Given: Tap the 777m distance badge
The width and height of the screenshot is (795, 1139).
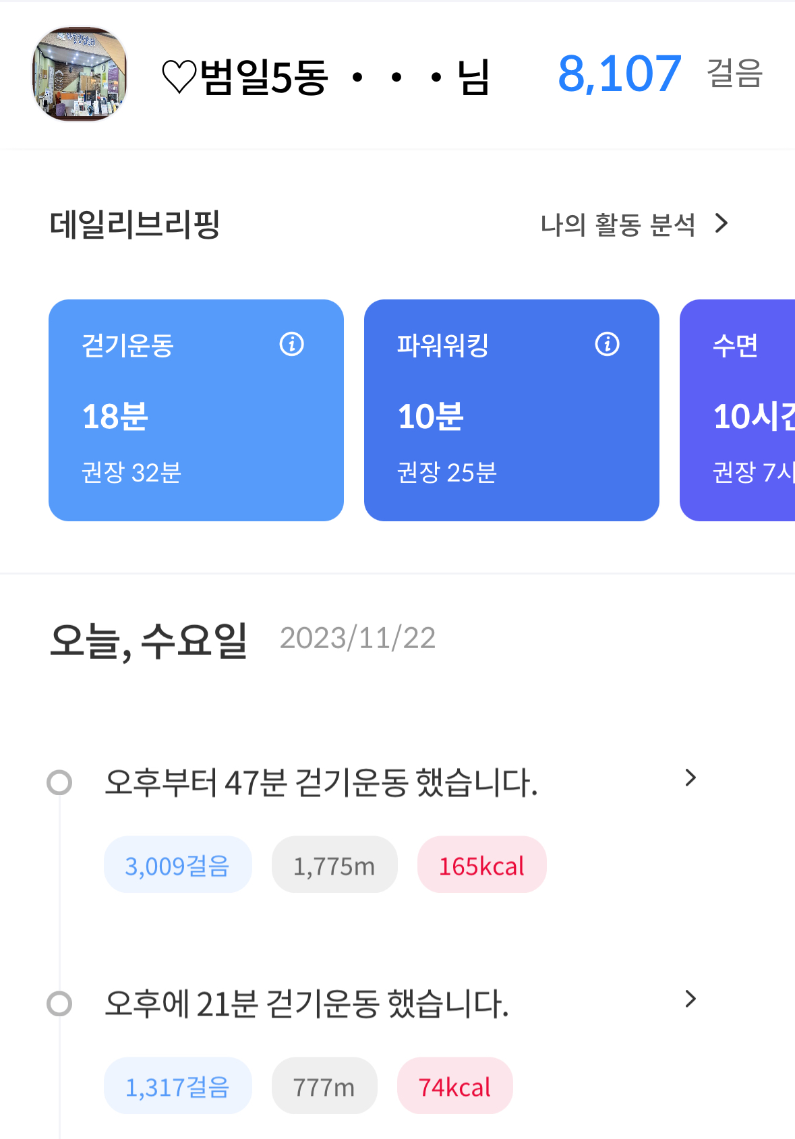Looking at the screenshot, I should (324, 1086).
